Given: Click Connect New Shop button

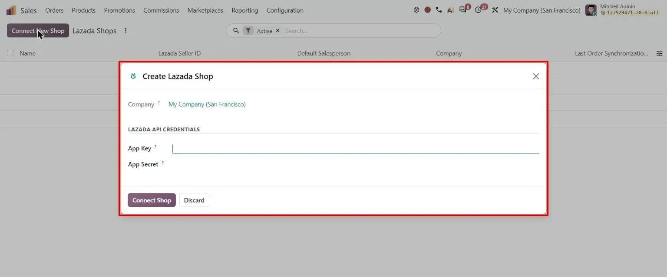Looking at the screenshot, I should coord(38,30).
